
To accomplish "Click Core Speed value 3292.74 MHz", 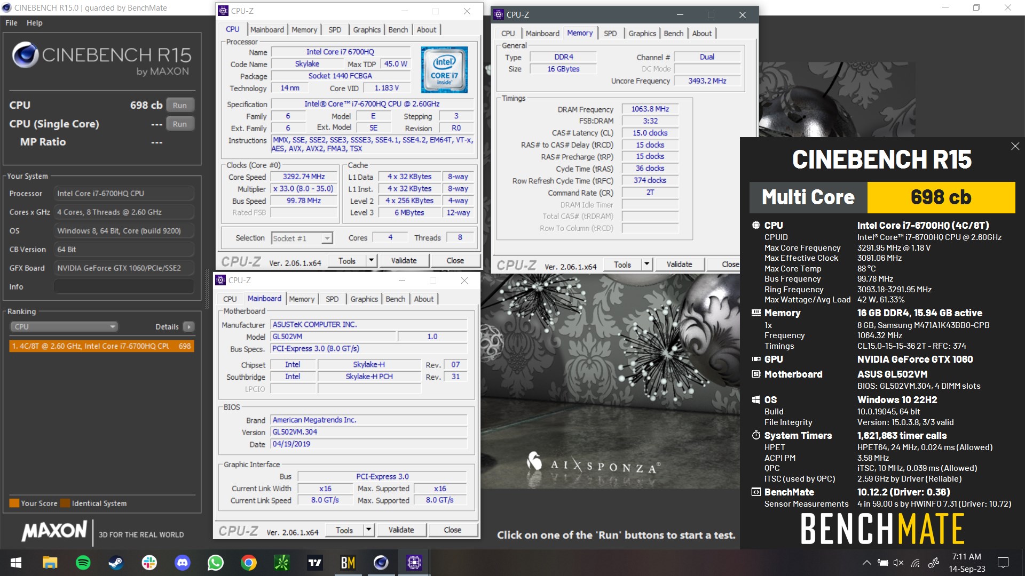I will click(x=303, y=177).
